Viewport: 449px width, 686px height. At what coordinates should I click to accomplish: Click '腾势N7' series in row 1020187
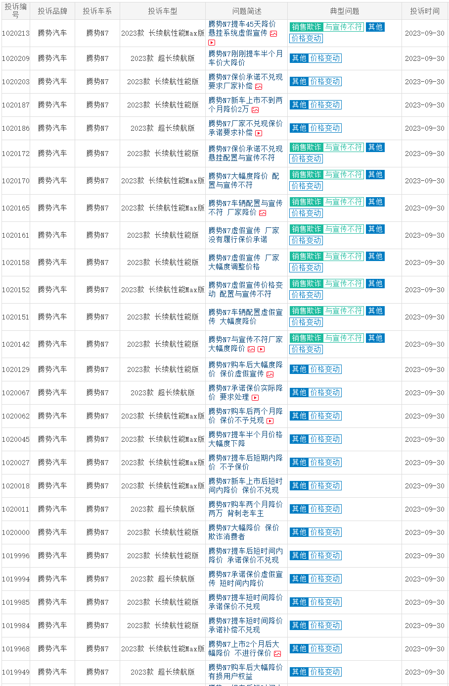pyautogui.click(x=97, y=105)
